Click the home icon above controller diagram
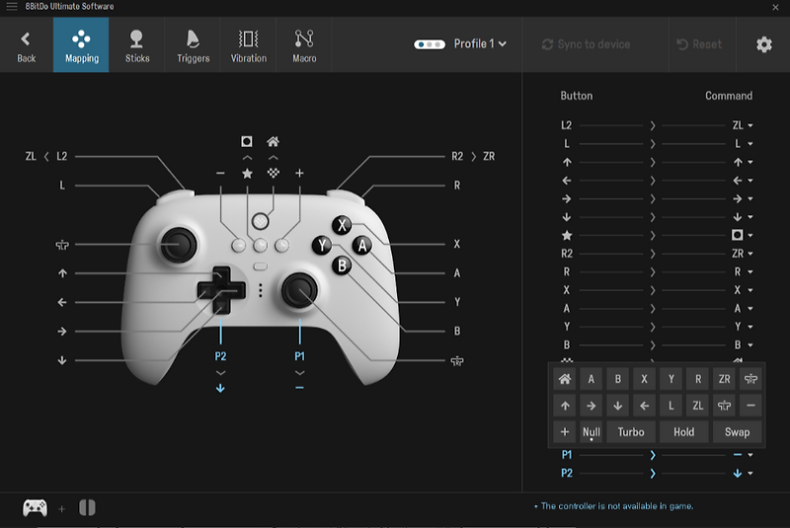 [274, 141]
